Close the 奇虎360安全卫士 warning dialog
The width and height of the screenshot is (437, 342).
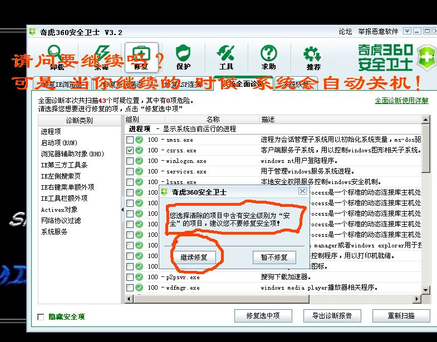pyautogui.click(x=302, y=191)
